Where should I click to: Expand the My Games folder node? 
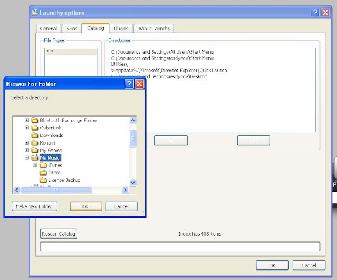27,150
